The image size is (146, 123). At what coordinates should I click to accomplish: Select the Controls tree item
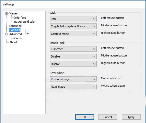[x=15, y=30]
